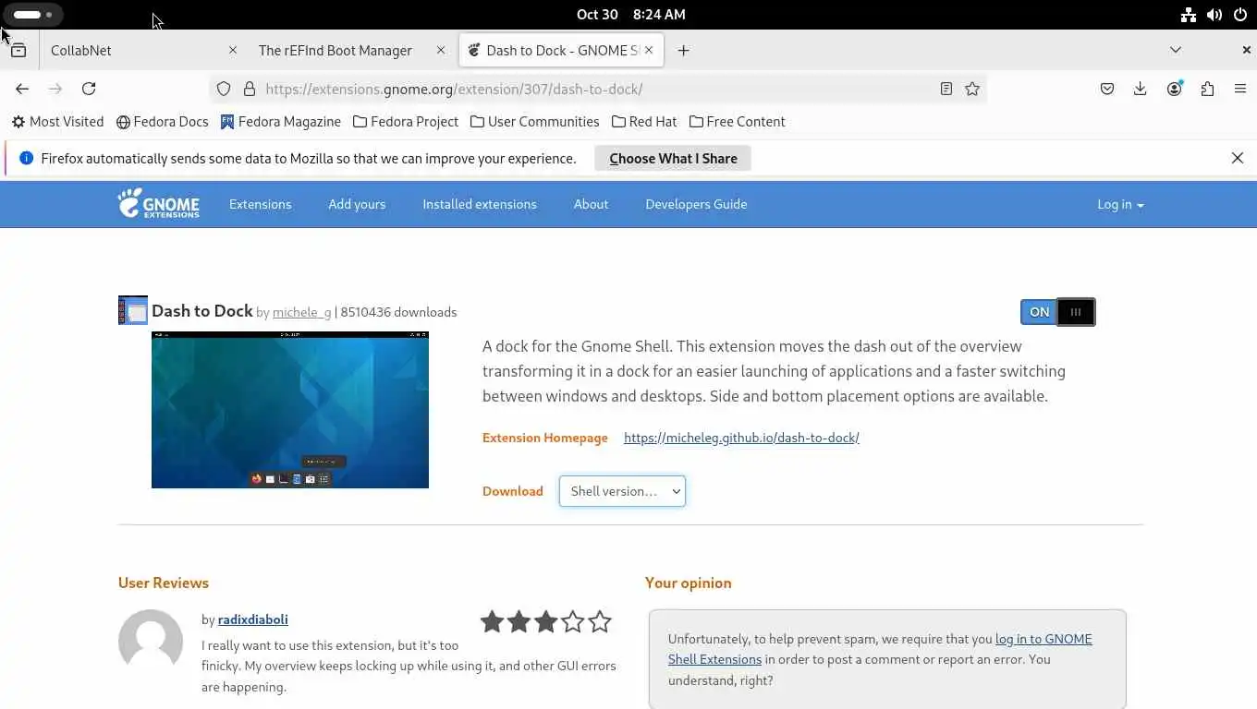
Task: Open the Firefox View icon left of tabs
Action: click(x=18, y=51)
